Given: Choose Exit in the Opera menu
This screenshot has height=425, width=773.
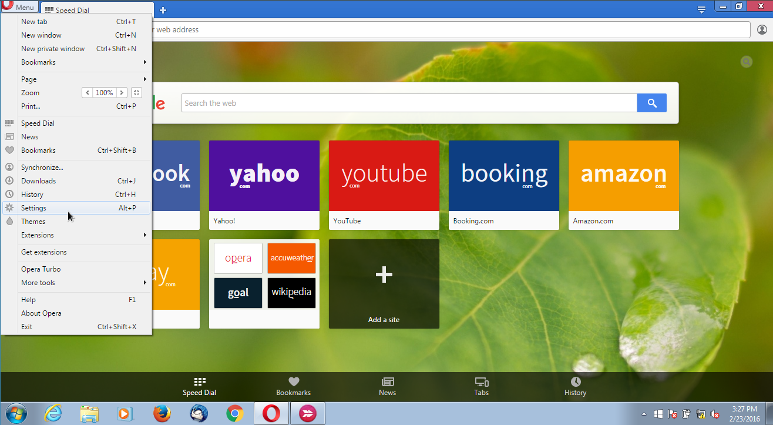Looking at the screenshot, I should tap(76, 327).
